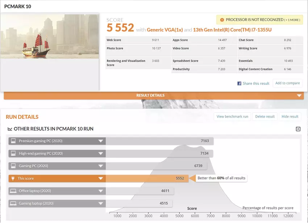
Task: Expand Gaming PC (2020) dropdown arrow
Action: point(101,166)
